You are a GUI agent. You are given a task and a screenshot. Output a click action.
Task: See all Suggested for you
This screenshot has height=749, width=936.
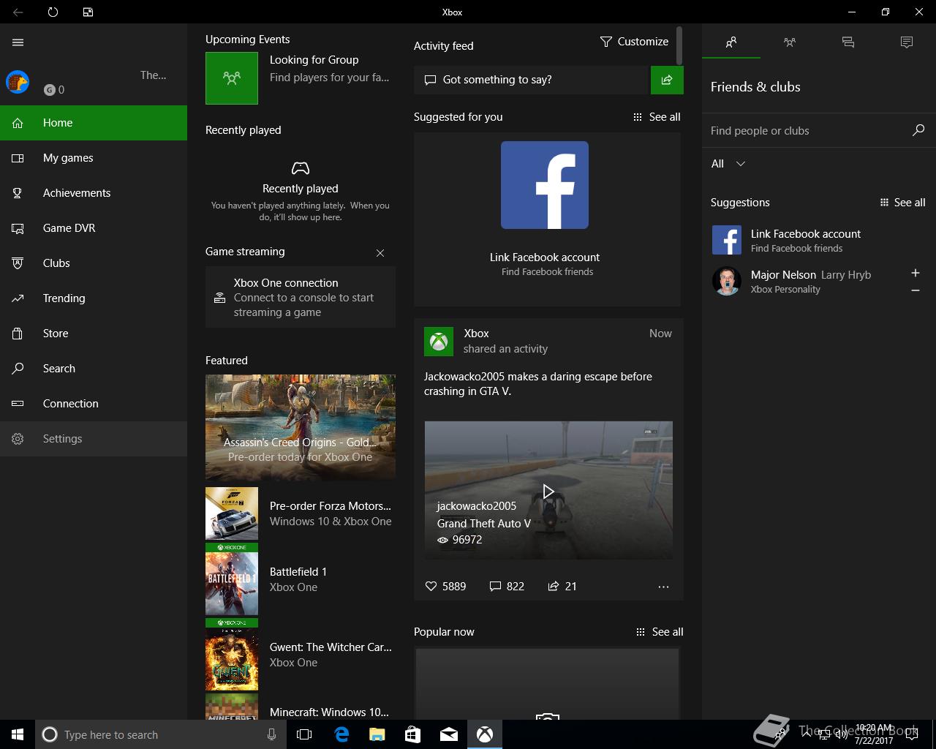click(x=657, y=117)
